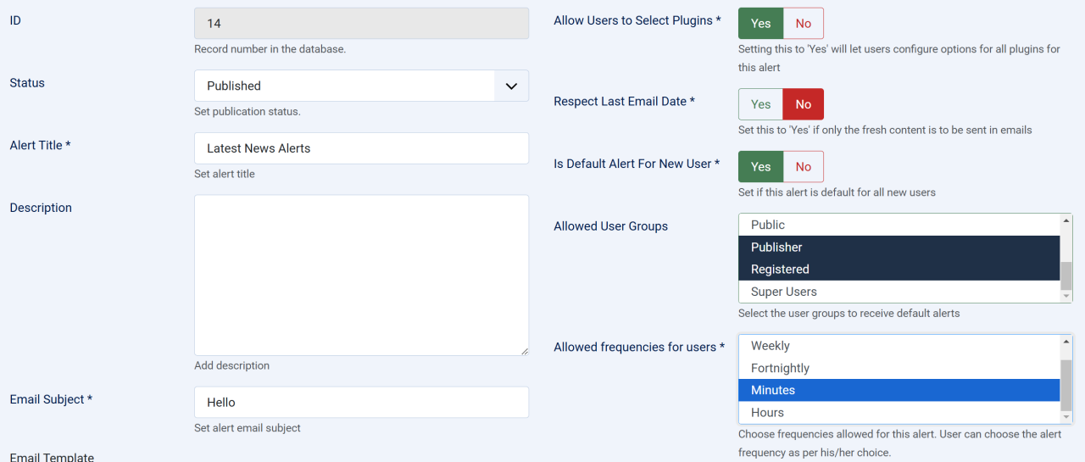This screenshot has width=1085, height=462.
Task: Set Is Default Alert For New User to No
Action: coord(803,167)
